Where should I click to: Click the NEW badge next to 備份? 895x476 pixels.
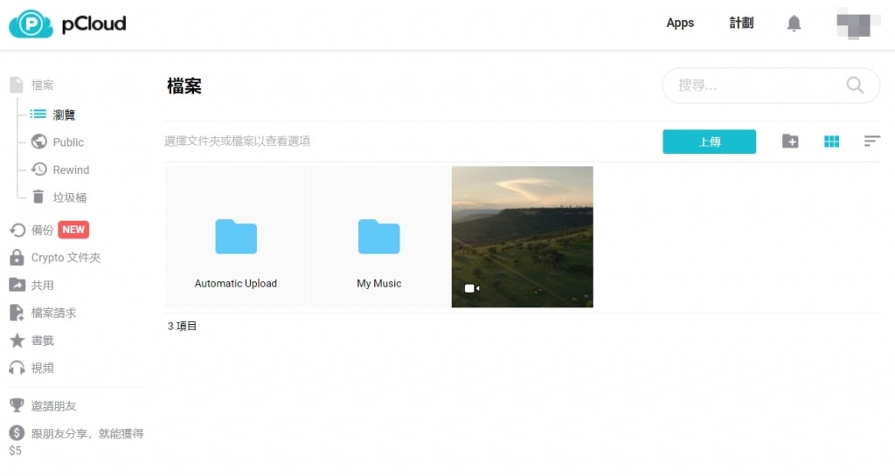pos(73,230)
